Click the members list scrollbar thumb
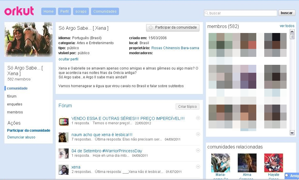 [x=292, y=37]
